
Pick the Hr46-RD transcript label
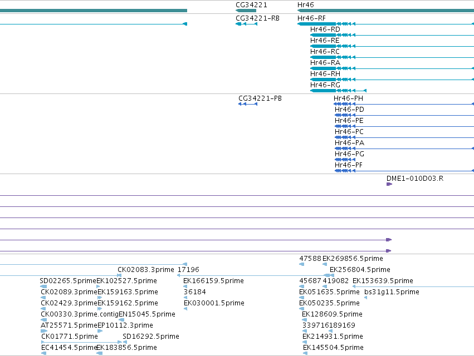point(325,29)
